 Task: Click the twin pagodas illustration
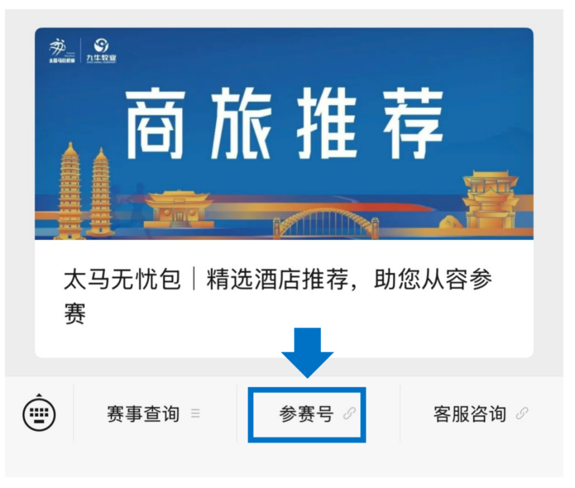(x=85, y=191)
